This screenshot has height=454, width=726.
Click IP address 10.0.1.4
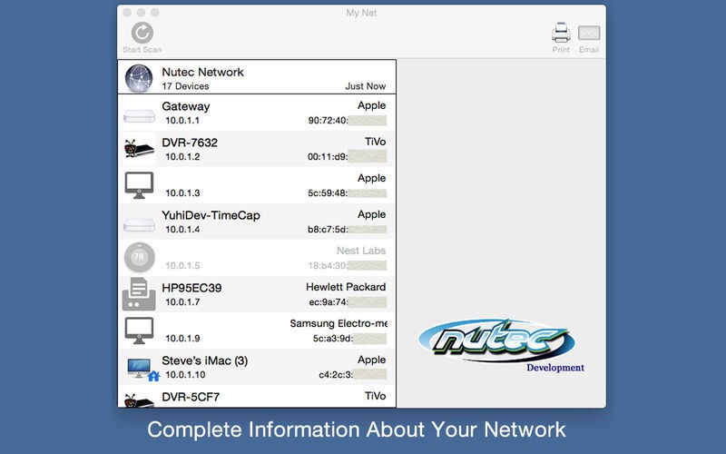pos(182,230)
